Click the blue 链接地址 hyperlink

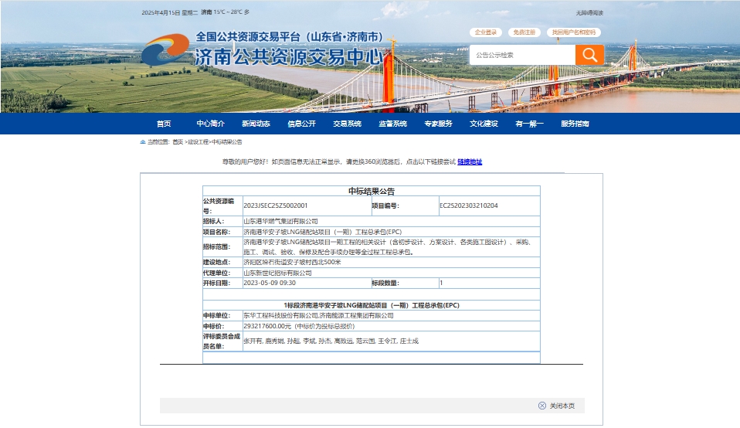pyautogui.click(x=470, y=161)
